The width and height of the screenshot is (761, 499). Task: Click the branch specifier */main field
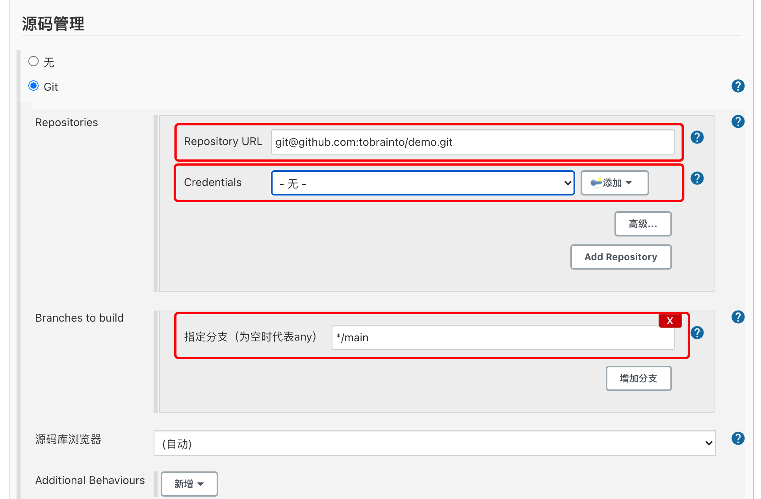pos(503,337)
